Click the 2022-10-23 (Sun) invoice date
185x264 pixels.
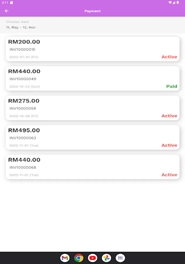[25, 87]
